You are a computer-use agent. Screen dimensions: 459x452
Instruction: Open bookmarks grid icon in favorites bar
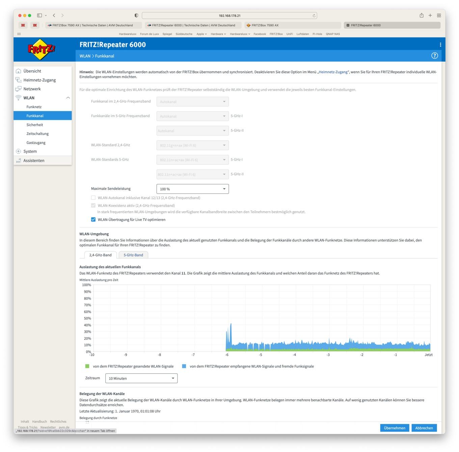(19, 34)
